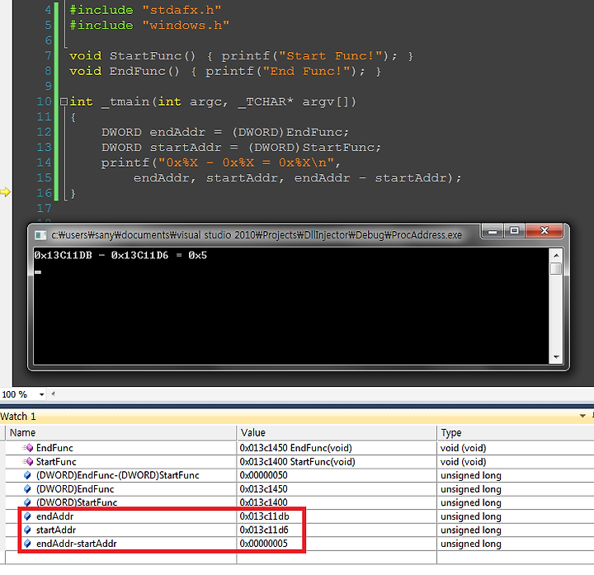Screen dimensions: 594x575
Task: Maximize the ProcAddress.exe console window
Action: [x=514, y=231]
